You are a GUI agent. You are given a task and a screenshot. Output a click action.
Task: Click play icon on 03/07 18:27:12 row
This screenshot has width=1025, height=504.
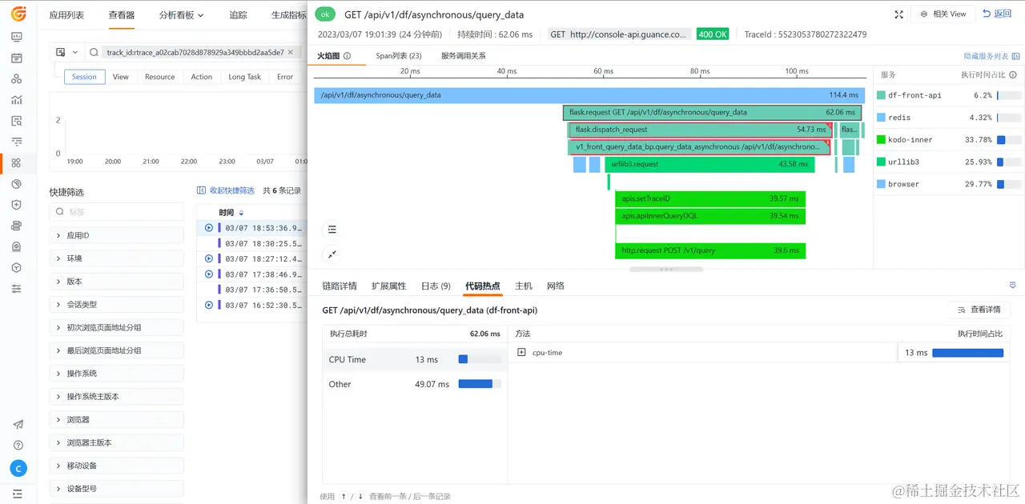209,258
